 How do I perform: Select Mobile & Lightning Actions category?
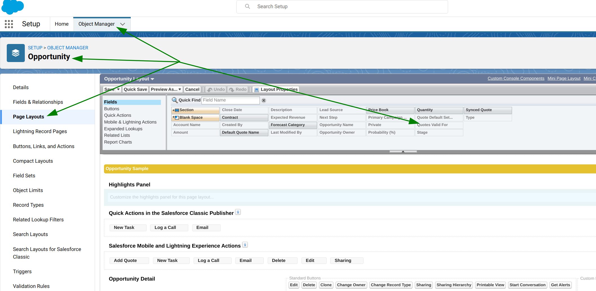click(x=130, y=122)
